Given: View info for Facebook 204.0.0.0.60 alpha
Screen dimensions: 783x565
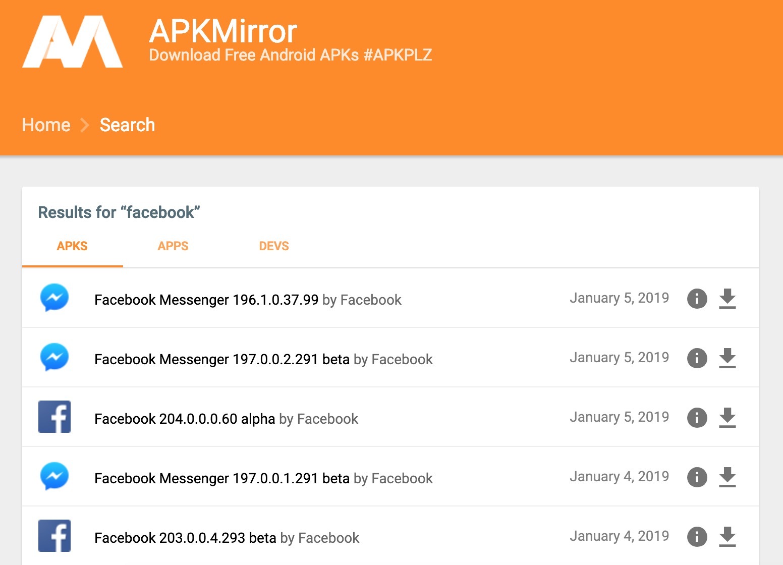Looking at the screenshot, I should [697, 418].
